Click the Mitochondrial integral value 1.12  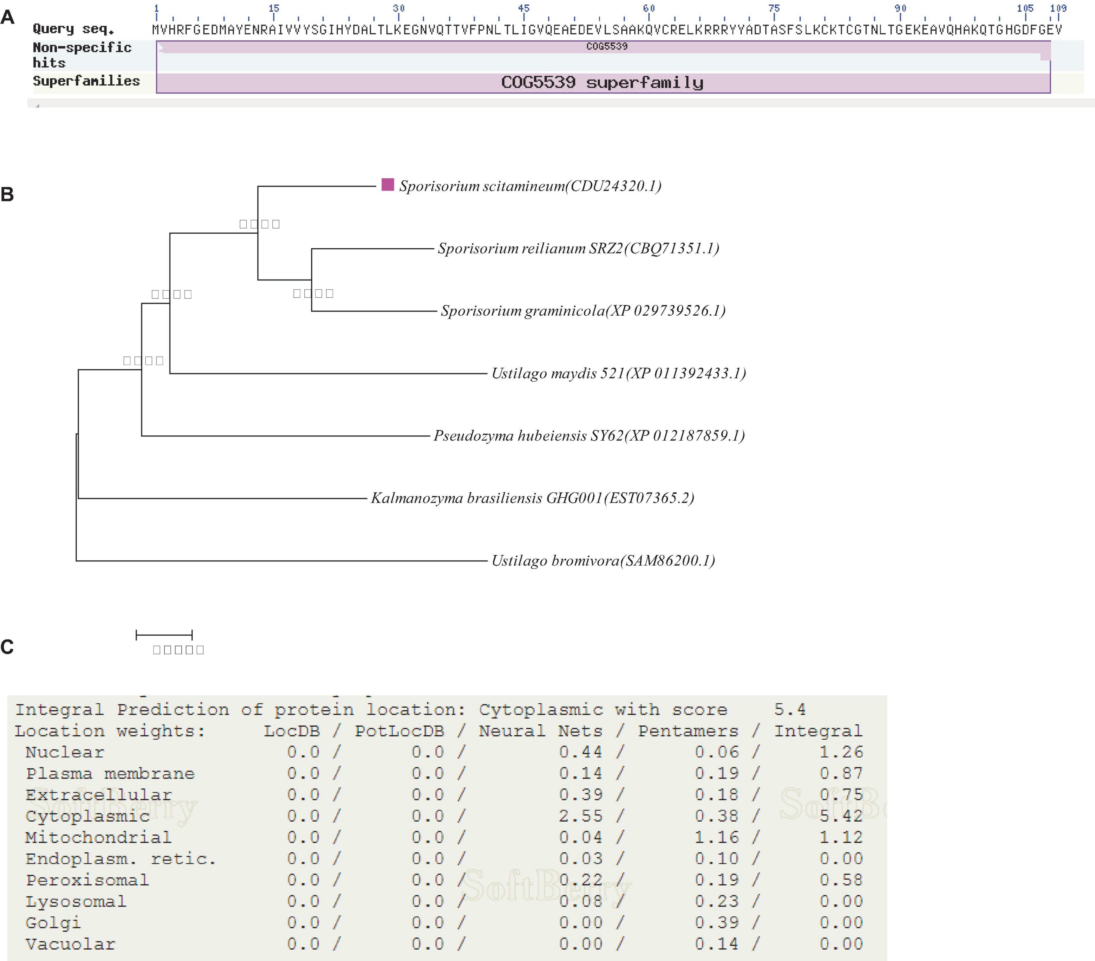point(841,838)
